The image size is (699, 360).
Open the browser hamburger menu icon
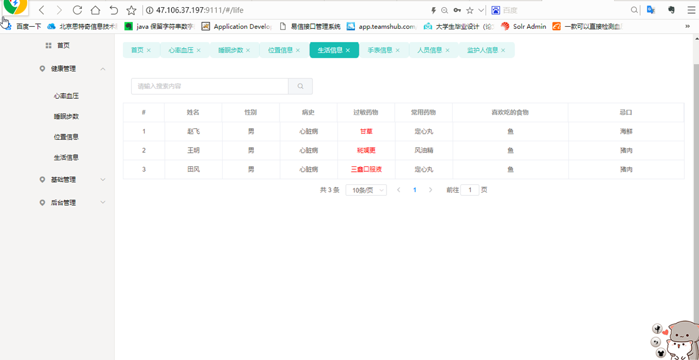(x=691, y=10)
